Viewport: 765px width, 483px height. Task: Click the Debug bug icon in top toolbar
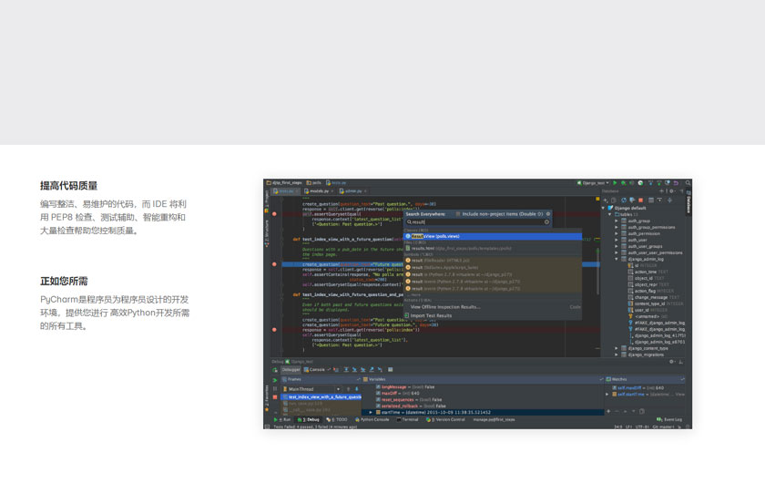pos(624,182)
